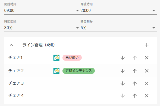Click the green 定期メンテナンス tag
This screenshot has height=106, width=160.
[x=79, y=71]
